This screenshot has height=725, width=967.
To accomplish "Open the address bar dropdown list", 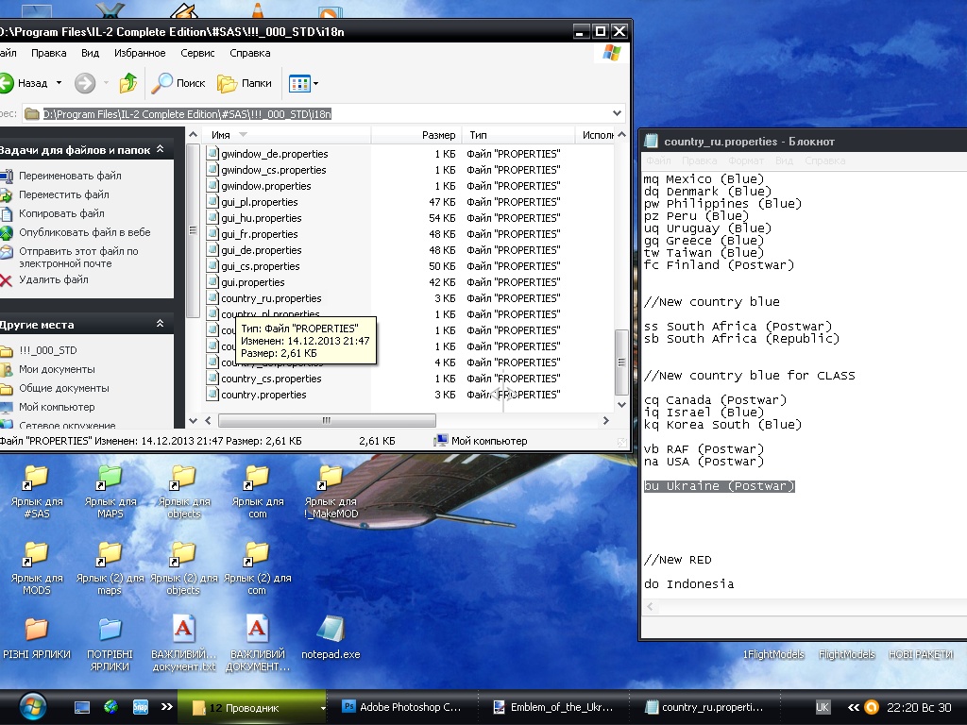I will tap(619, 113).
